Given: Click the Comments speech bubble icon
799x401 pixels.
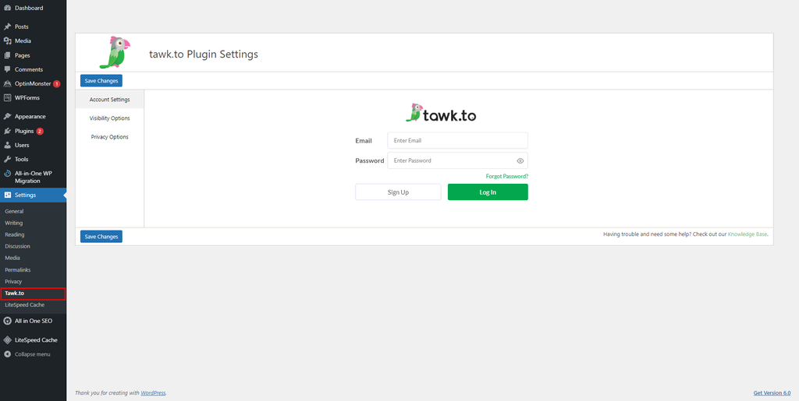Looking at the screenshot, I should click(x=8, y=69).
